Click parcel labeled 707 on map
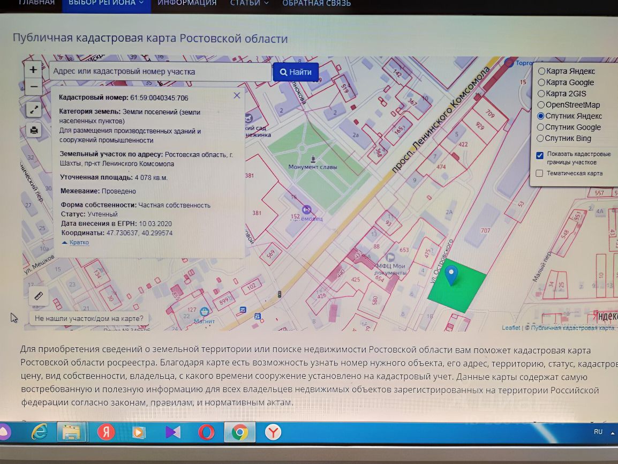 [485, 230]
